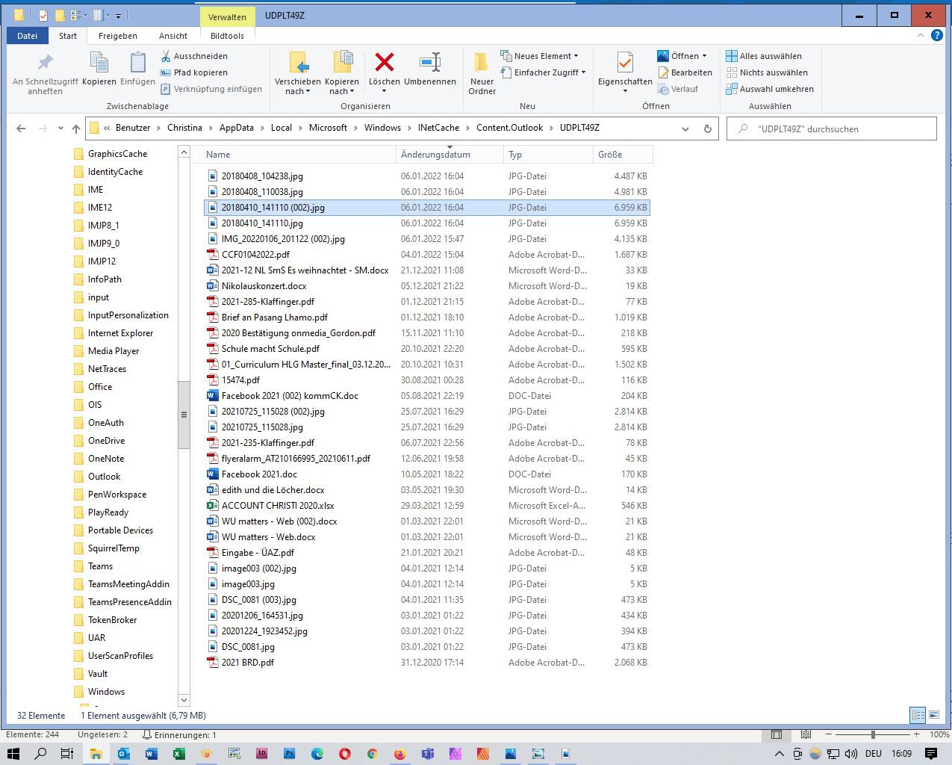This screenshot has width=952, height=765.
Task: Open the Ansicht ribbon tab
Action: tap(172, 36)
